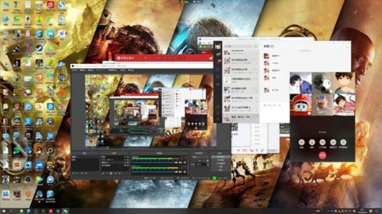Select the cartoon boy with brown hair thumbnail

pyautogui.click(x=344, y=83)
